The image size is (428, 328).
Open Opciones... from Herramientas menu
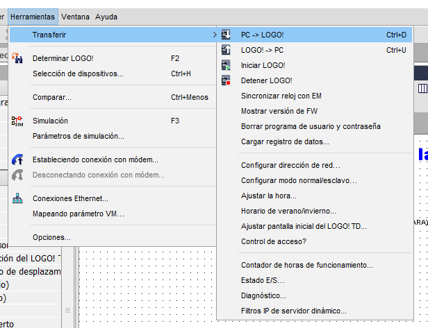click(113, 237)
